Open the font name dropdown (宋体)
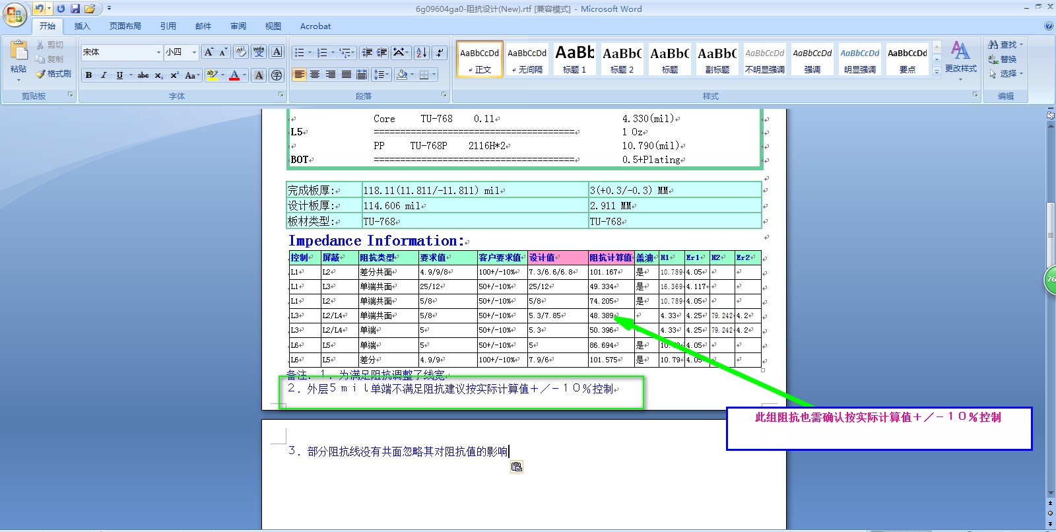 pos(158,52)
